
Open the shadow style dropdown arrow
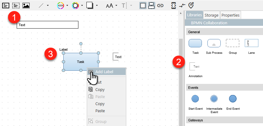click(x=97, y=6)
